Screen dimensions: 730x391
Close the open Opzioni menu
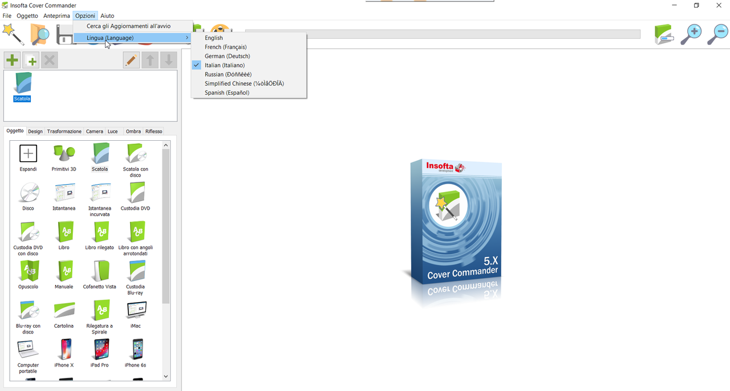(86, 16)
